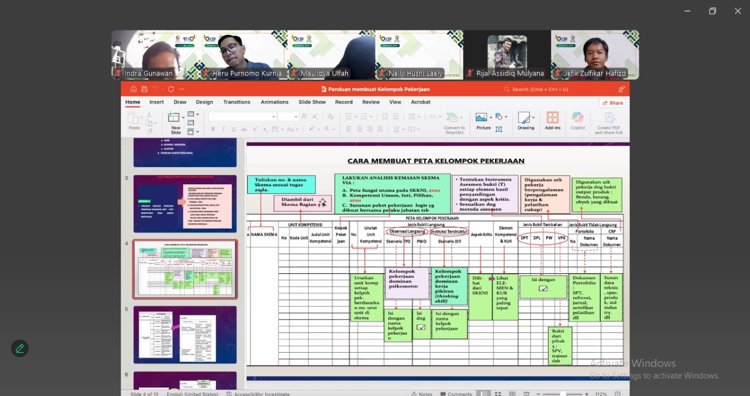This screenshot has height=396, width=750.
Task: Open the floating pen annotation icon
Action: (x=20, y=349)
